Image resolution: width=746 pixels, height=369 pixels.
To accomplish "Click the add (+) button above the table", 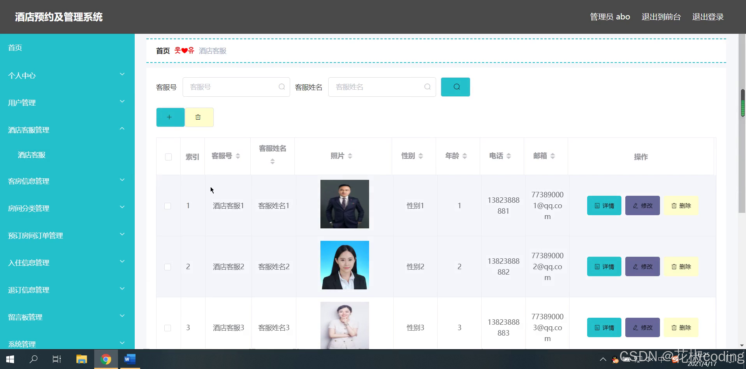I will click(x=170, y=117).
